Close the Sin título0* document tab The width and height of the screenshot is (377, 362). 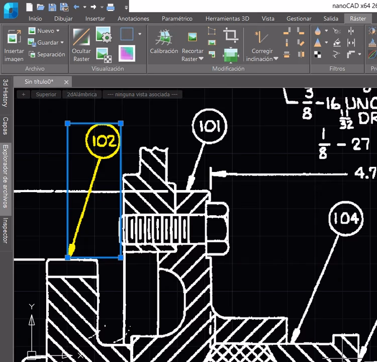(66, 82)
